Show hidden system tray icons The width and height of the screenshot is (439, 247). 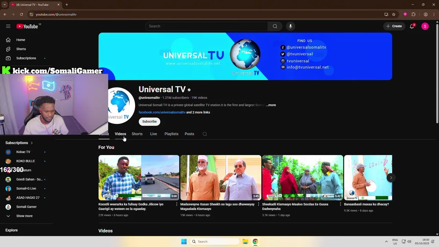386,242
